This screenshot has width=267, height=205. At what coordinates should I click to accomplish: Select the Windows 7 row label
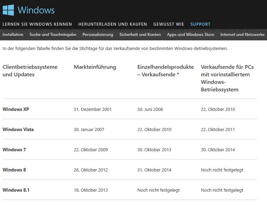click(14, 150)
